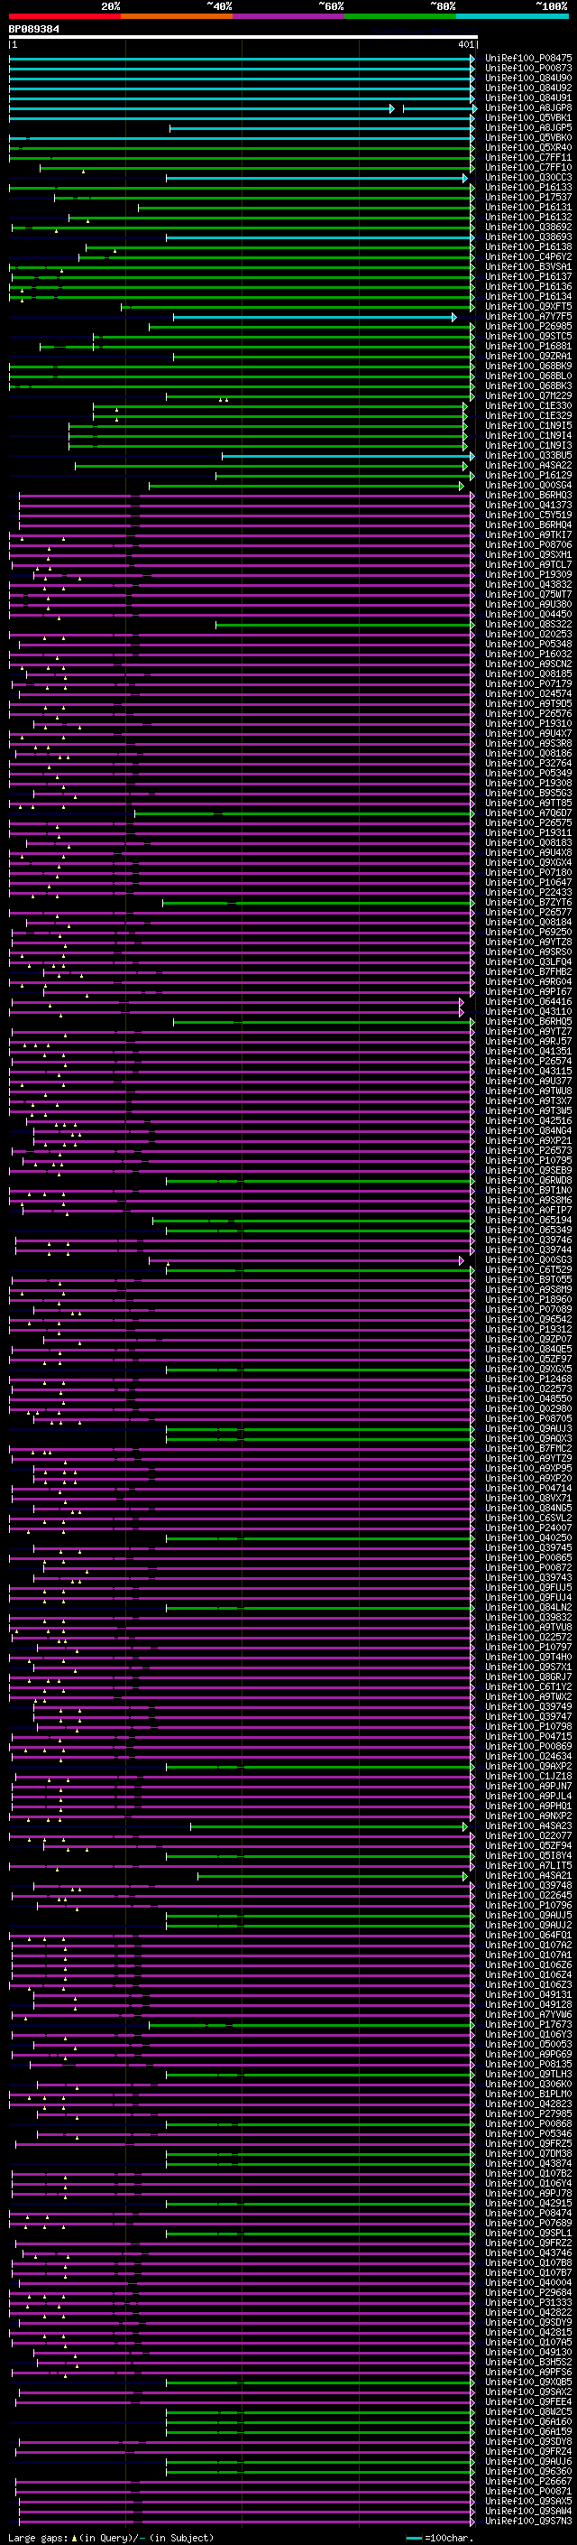This screenshot has width=577, height=2545.
Task: Click the cyan ~100% identity legend segment
Action: pos(513,16)
